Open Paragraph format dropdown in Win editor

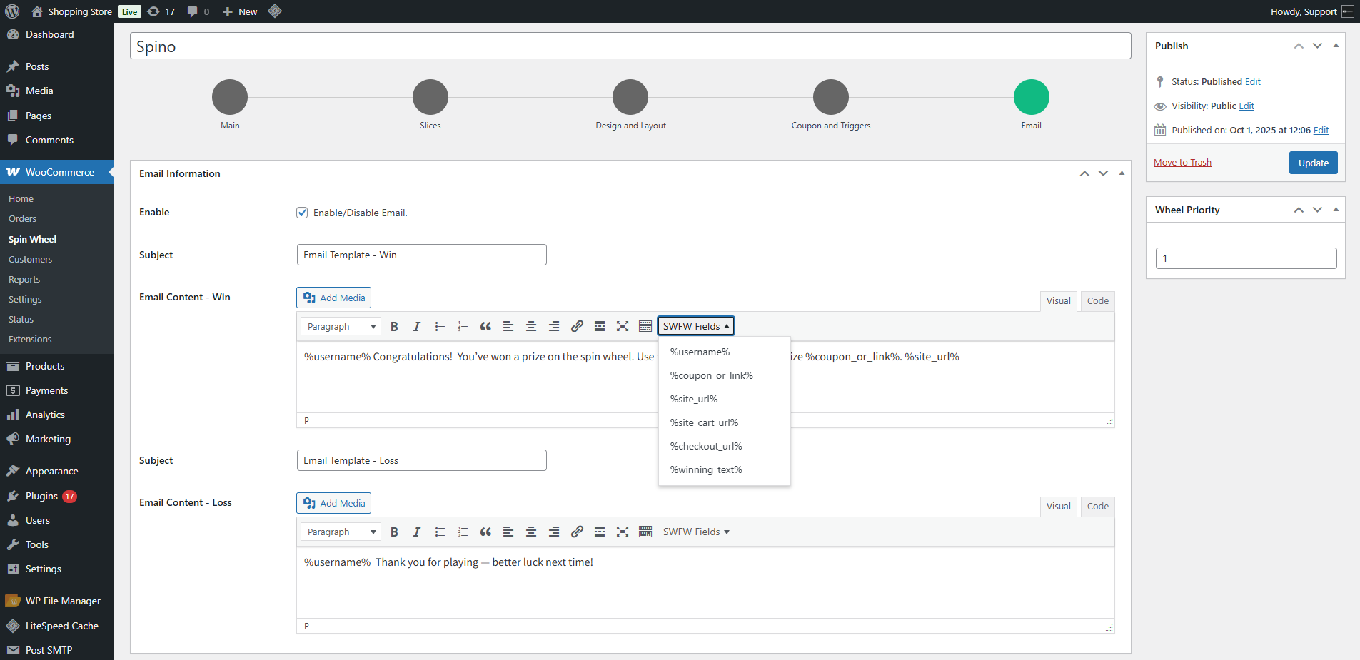tap(341, 326)
